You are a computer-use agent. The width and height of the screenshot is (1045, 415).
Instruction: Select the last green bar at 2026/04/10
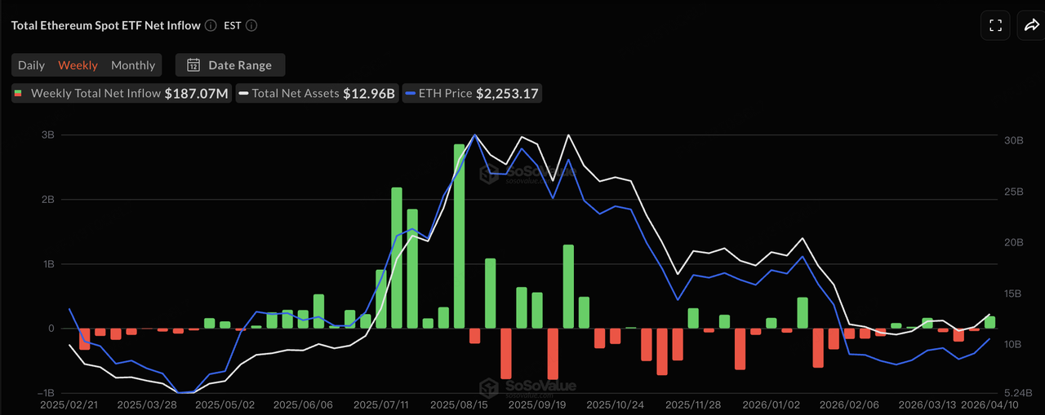[989, 322]
